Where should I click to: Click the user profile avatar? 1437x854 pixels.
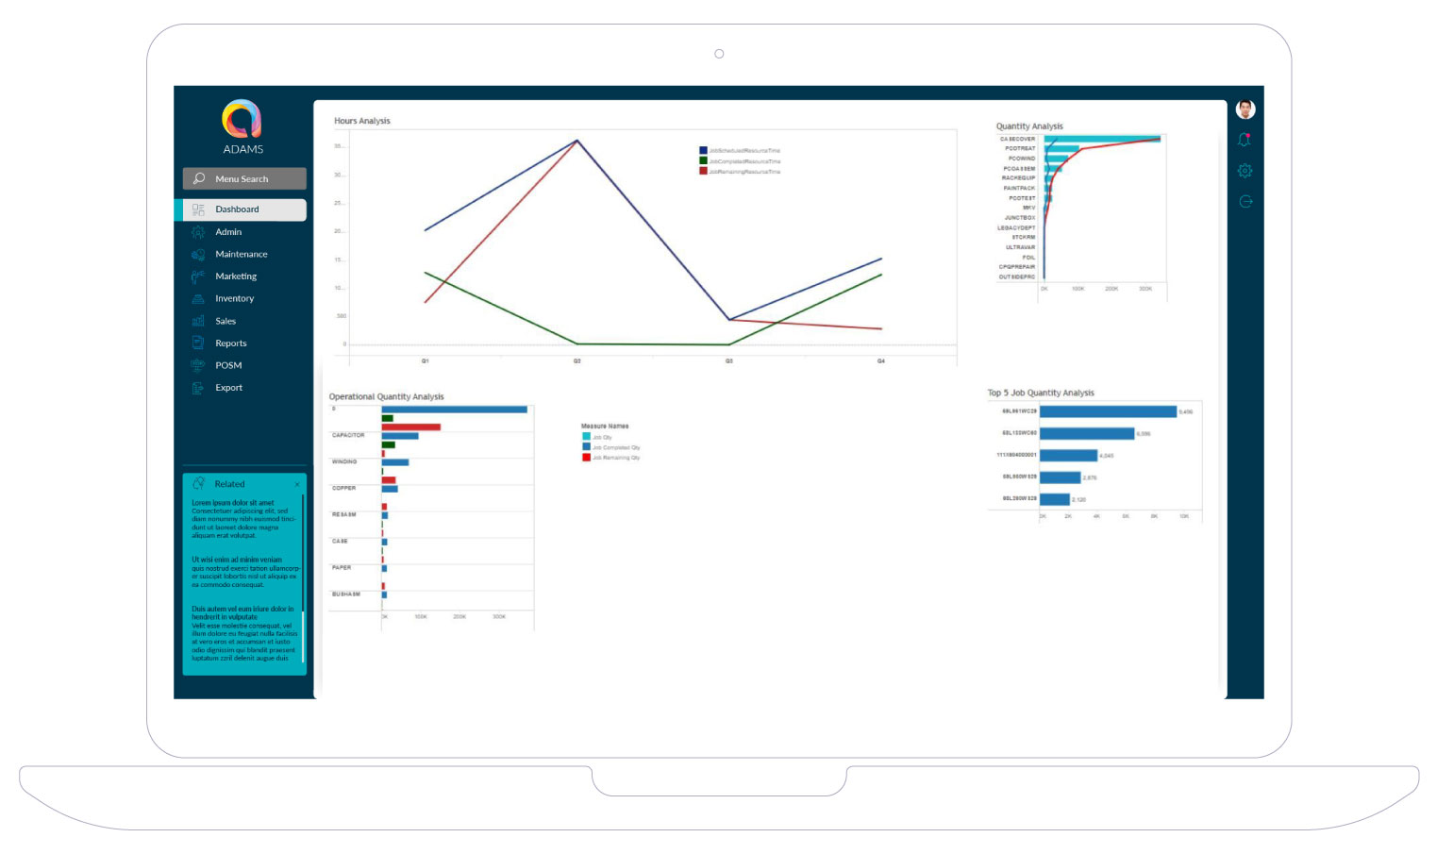(1245, 109)
